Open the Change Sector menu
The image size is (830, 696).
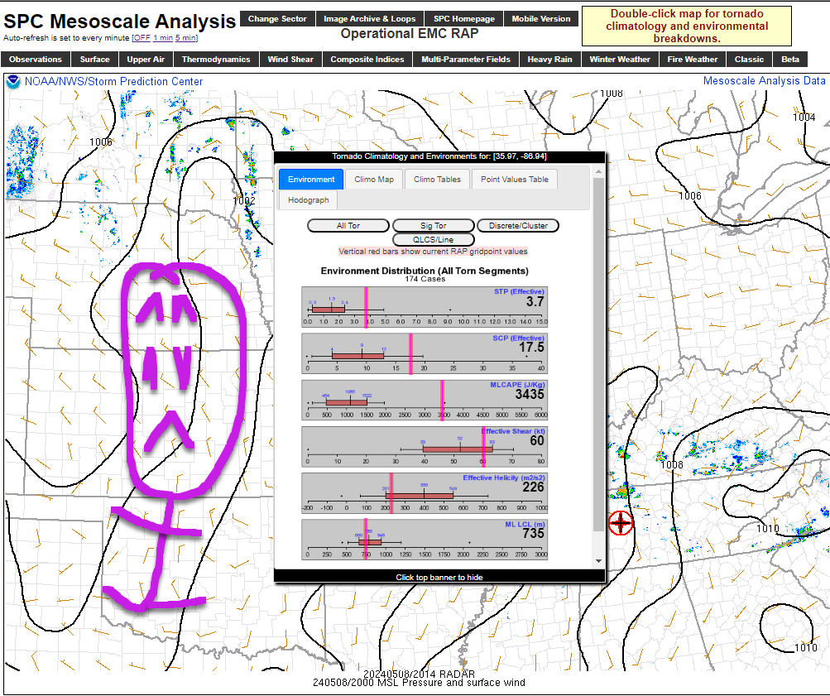click(x=277, y=18)
